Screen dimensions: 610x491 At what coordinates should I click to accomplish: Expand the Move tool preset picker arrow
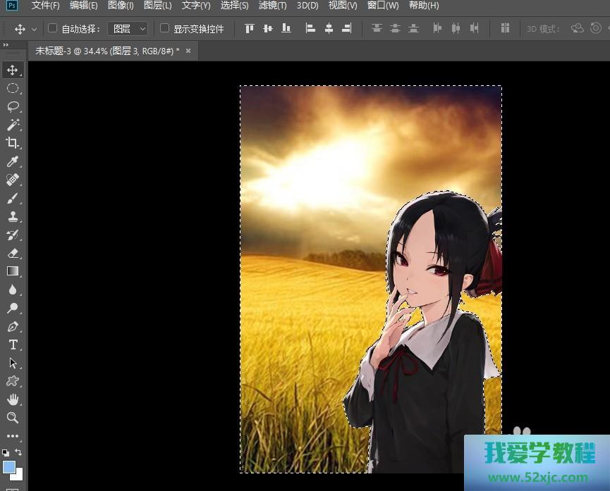click(x=34, y=30)
